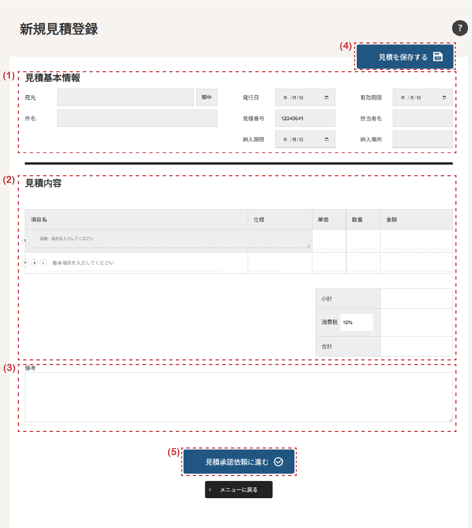Toggle the 御中 honorific button

click(x=206, y=97)
